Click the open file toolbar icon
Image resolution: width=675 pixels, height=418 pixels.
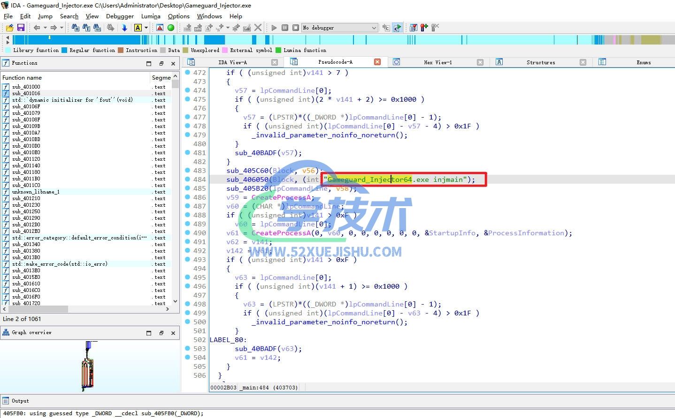[9, 28]
